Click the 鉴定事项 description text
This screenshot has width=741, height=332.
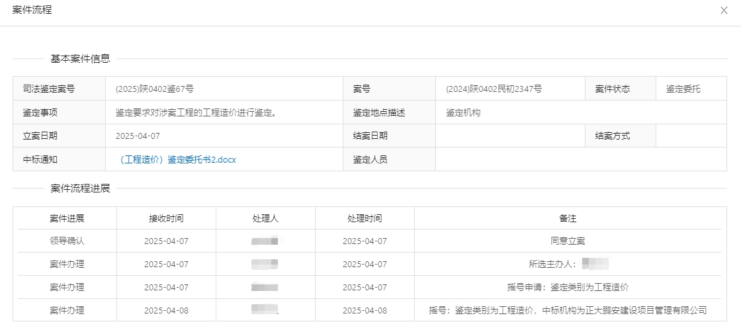pyautogui.click(x=196, y=112)
